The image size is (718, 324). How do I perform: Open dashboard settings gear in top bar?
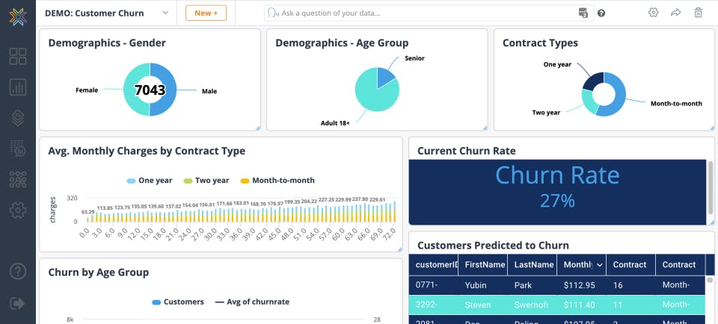point(654,13)
